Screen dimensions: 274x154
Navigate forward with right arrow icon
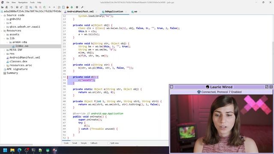(x=54, y=7)
